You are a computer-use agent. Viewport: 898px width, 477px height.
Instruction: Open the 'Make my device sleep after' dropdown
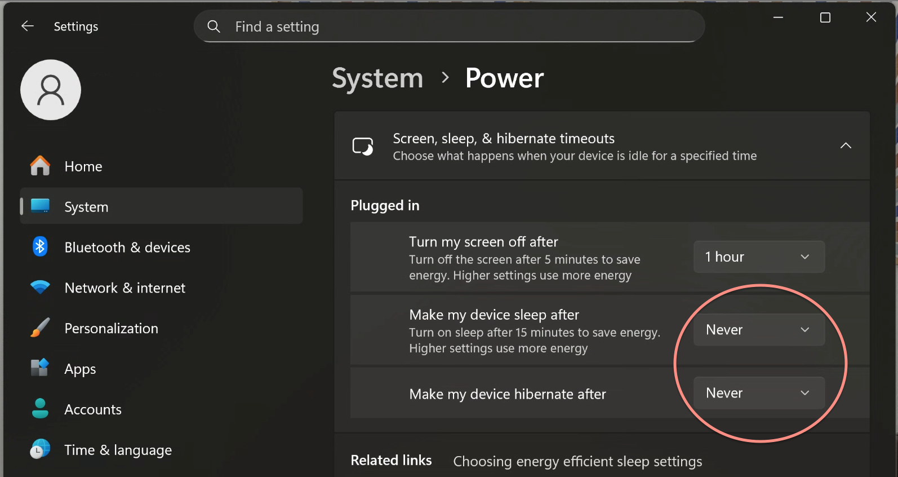pos(758,330)
